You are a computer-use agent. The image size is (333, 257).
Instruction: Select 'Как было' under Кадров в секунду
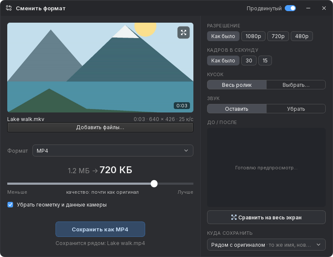[223, 61]
